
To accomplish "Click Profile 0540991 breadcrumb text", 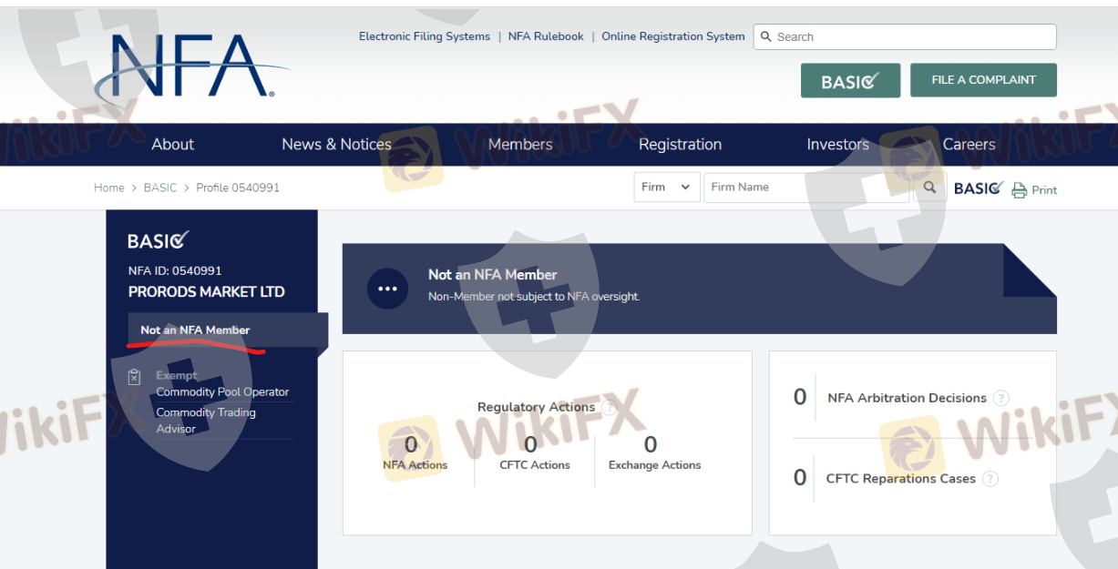I will (x=238, y=188).
